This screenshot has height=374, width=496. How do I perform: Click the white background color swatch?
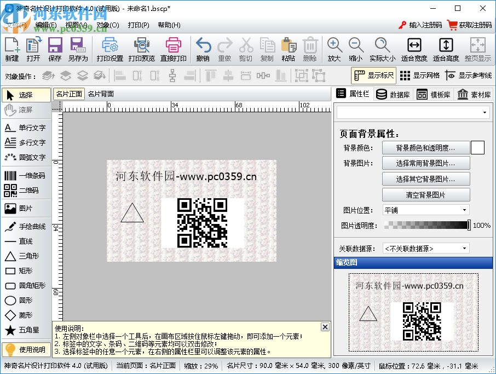click(477, 148)
